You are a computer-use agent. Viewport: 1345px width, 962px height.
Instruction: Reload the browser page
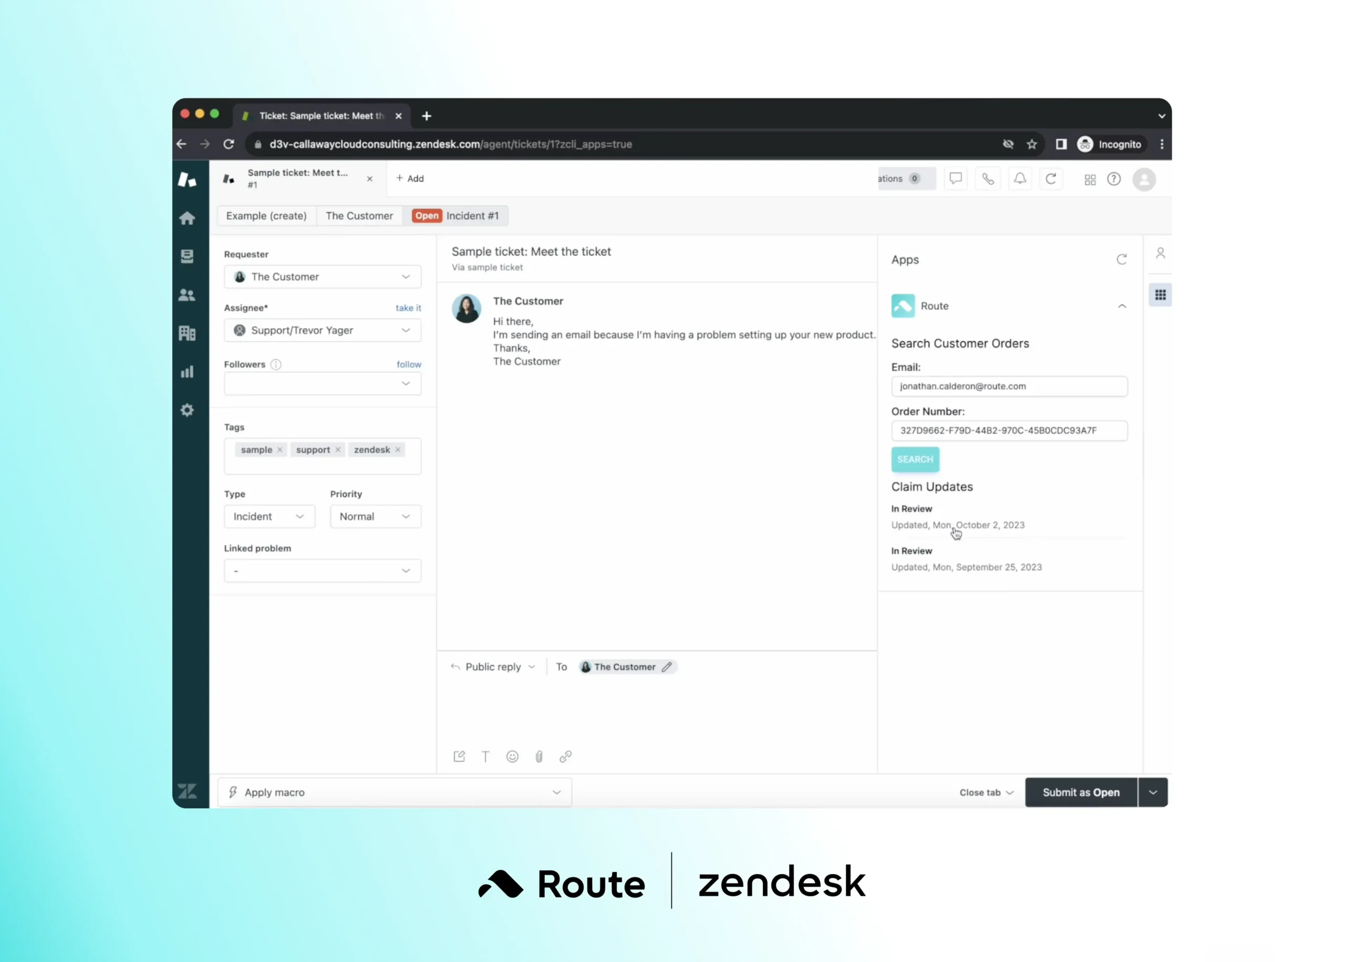(x=229, y=144)
